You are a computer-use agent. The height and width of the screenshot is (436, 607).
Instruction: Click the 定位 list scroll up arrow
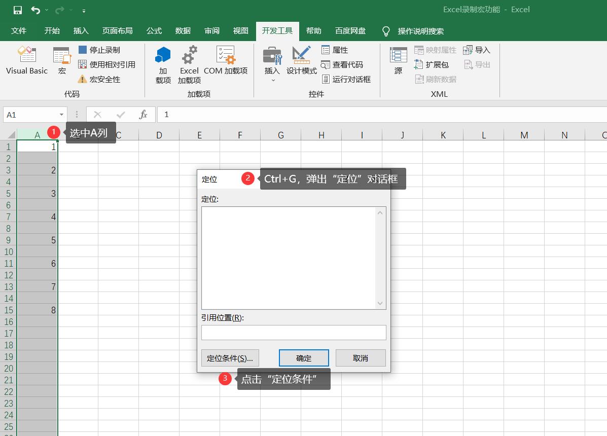(380, 213)
